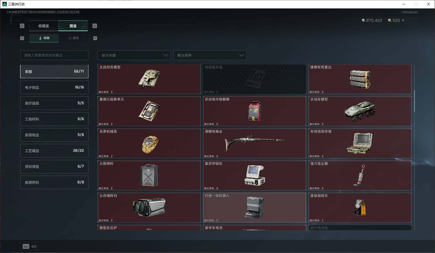Select the 主战坦克模型 tank icon
The image size is (435, 253).
point(149,79)
